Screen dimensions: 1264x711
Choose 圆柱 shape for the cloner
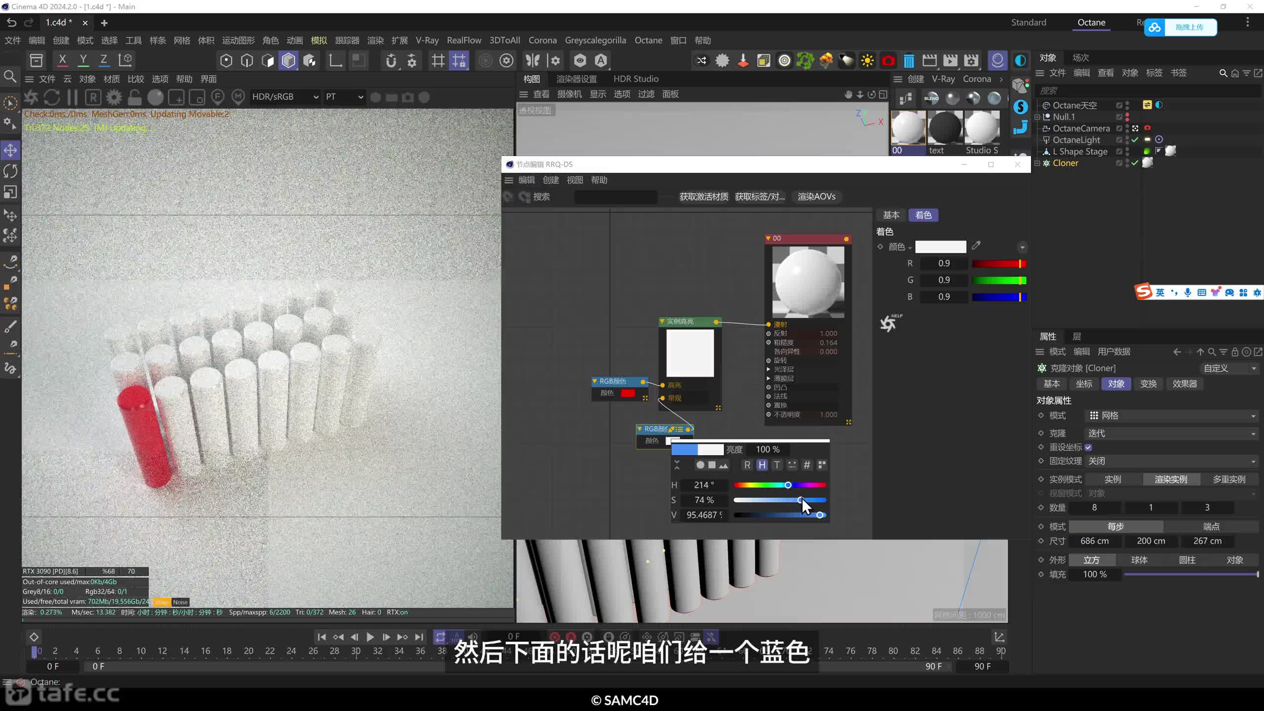click(1187, 560)
